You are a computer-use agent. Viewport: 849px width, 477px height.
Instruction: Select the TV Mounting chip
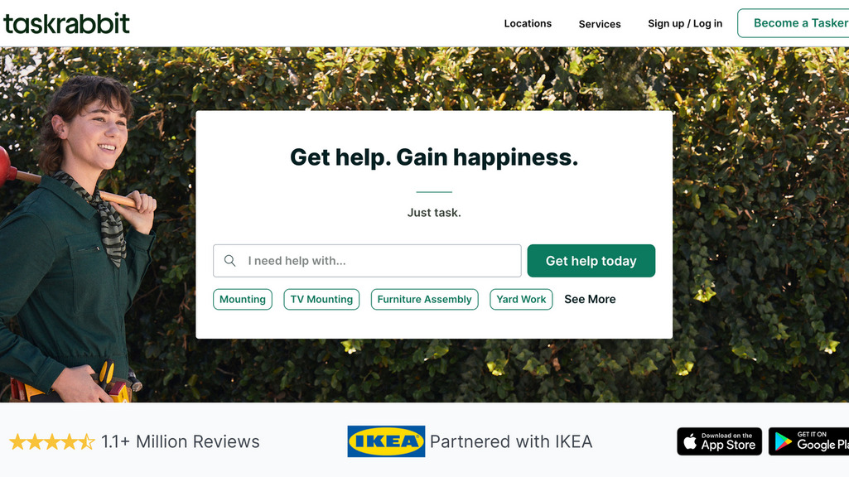[321, 300]
